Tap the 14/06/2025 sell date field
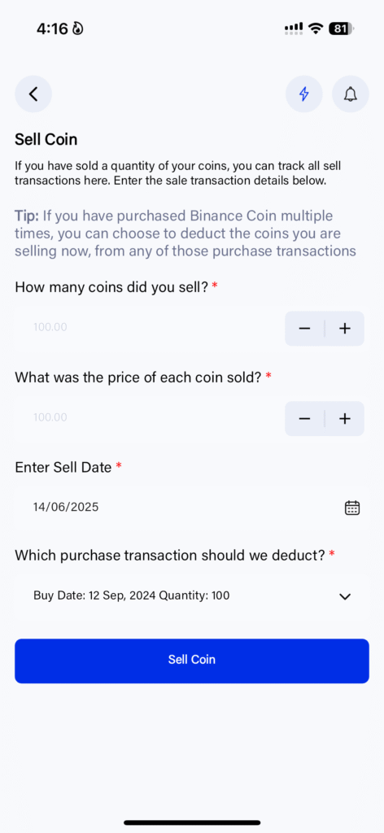Image resolution: width=384 pixels, height=833 pixels. tap(192, 508)
